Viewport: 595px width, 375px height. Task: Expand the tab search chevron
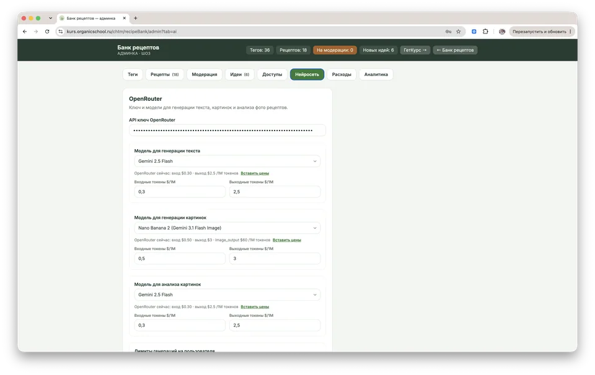pyautogui.click(x=50, y=18)
